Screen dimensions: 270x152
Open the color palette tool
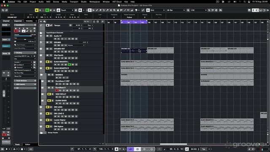click(136, 10)
